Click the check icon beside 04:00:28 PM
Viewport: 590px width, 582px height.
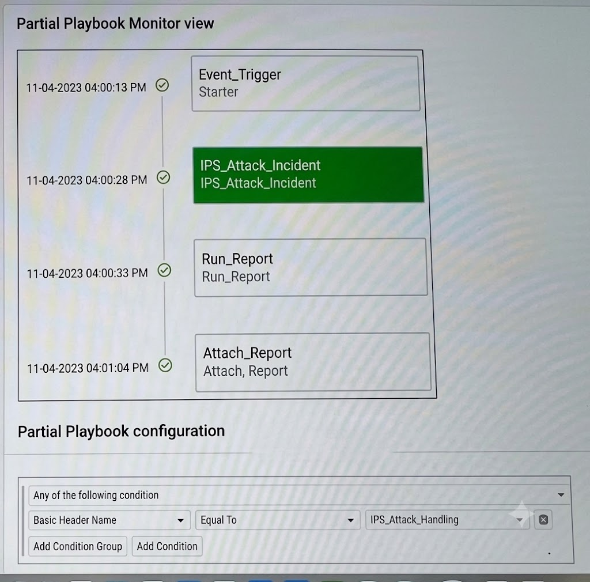tap(163, 177)
